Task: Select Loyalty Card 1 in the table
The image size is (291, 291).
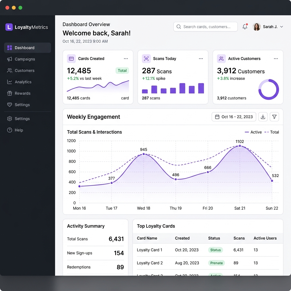Action: tap(150, 250)
